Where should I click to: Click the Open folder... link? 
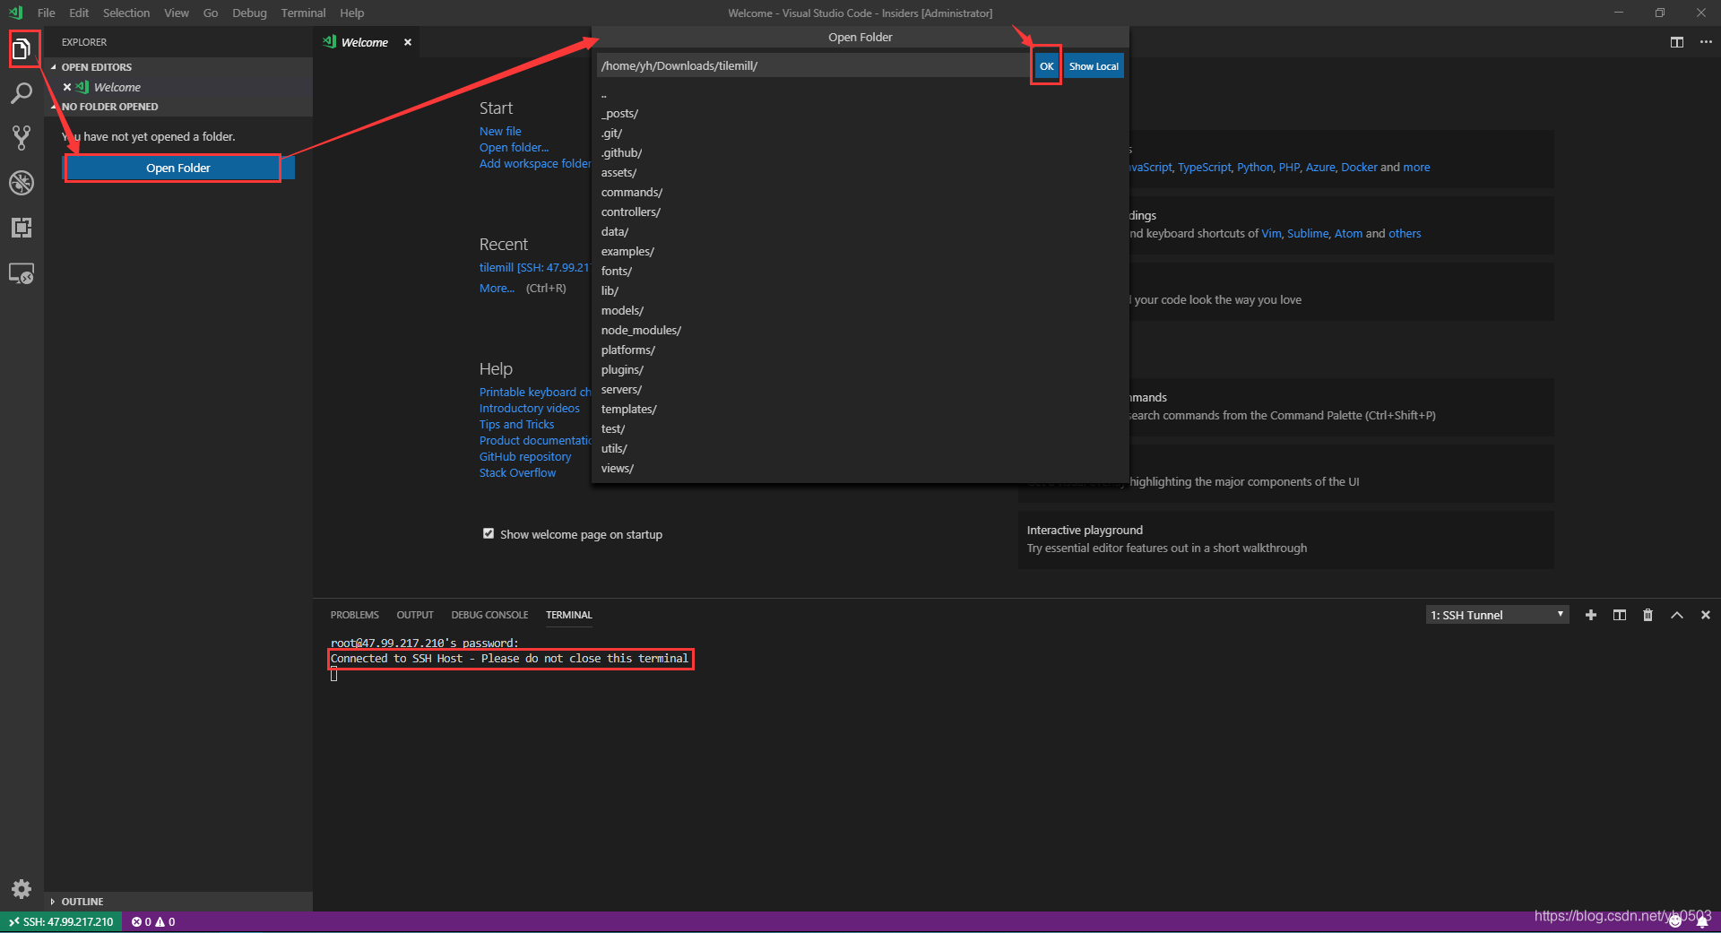pos(514,147)
